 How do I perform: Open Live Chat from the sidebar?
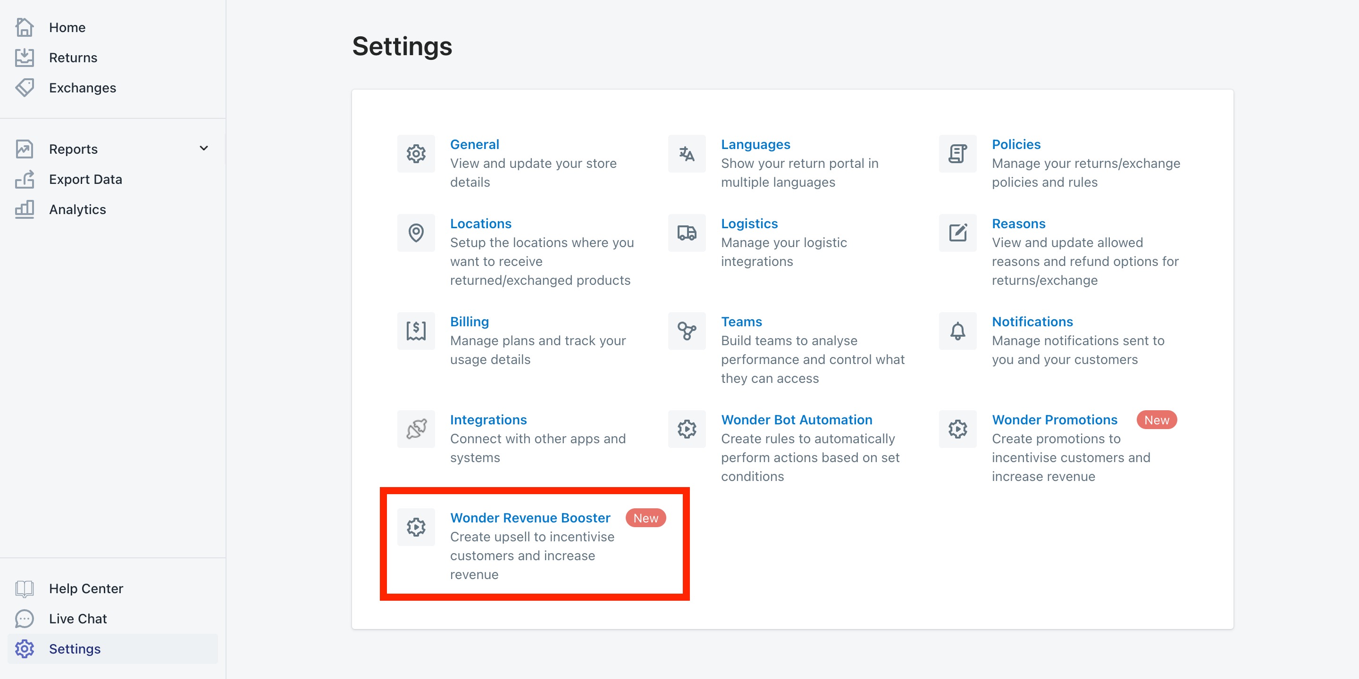(77, 618)
